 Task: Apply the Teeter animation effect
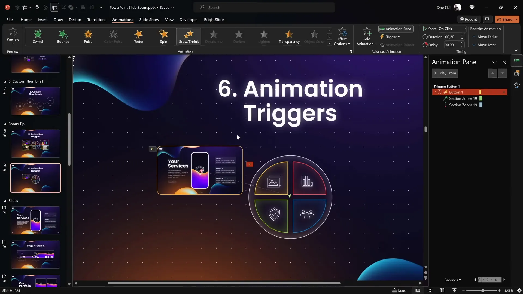138,36
